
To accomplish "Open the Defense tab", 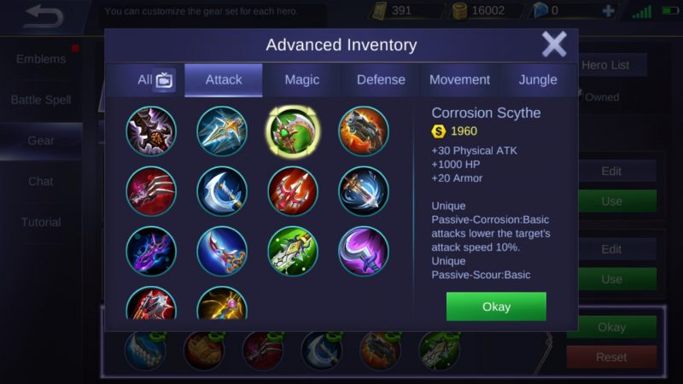I will coord(381,80).
